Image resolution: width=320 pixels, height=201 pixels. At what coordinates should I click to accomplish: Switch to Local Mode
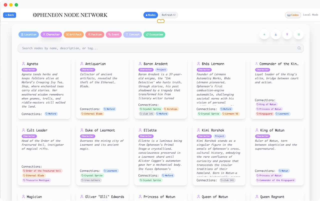point(310,15)
